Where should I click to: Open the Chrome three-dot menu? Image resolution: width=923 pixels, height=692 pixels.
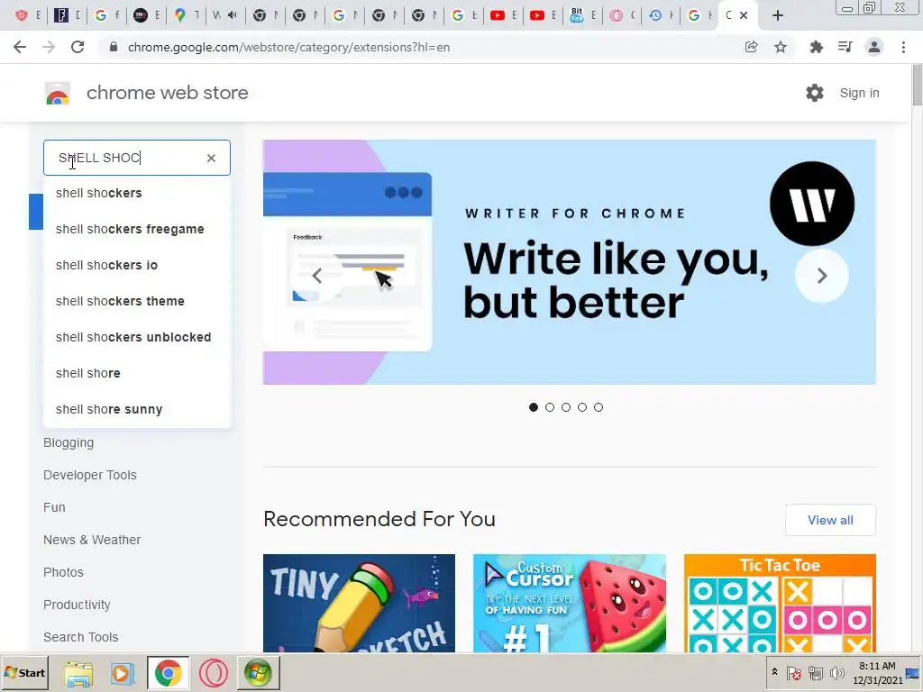[x=903, y=47]
